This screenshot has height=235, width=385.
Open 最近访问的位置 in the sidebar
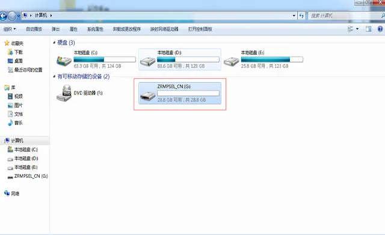pyautogui.click(x=25, y=70)
